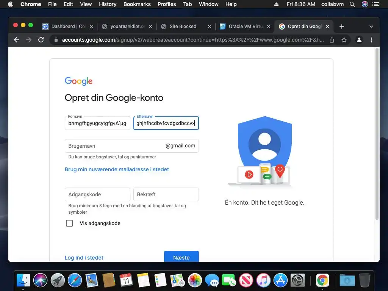Go back using the browser back arrow
The width and height of the screenshot is (388, 291).
[17, 40]
